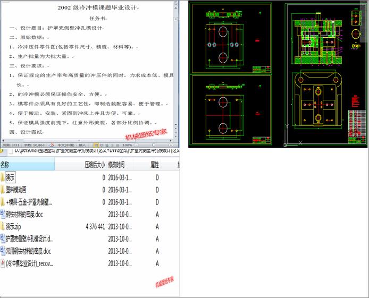Click the UCS axis icon in CAD viewport
Image resolution: width=369 pixels, height=298 pixels.
293,135
